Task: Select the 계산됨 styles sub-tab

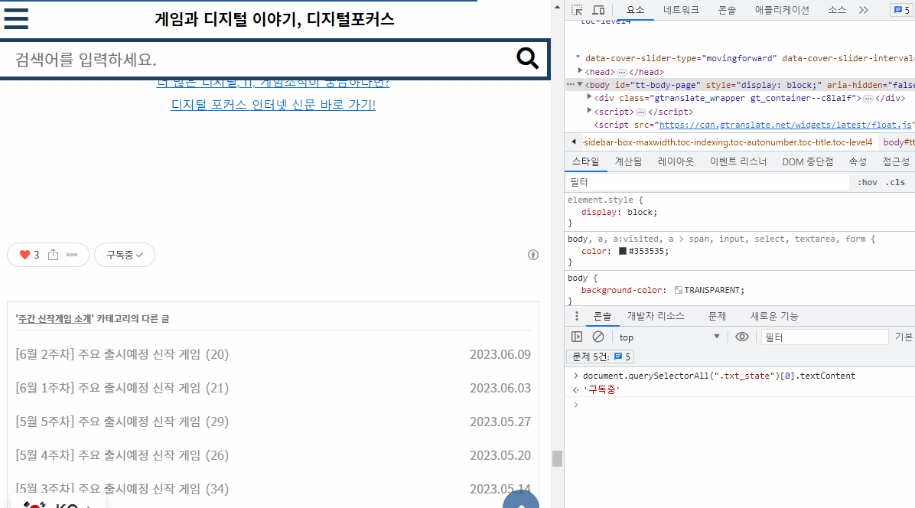Action: tap(628, 161)
